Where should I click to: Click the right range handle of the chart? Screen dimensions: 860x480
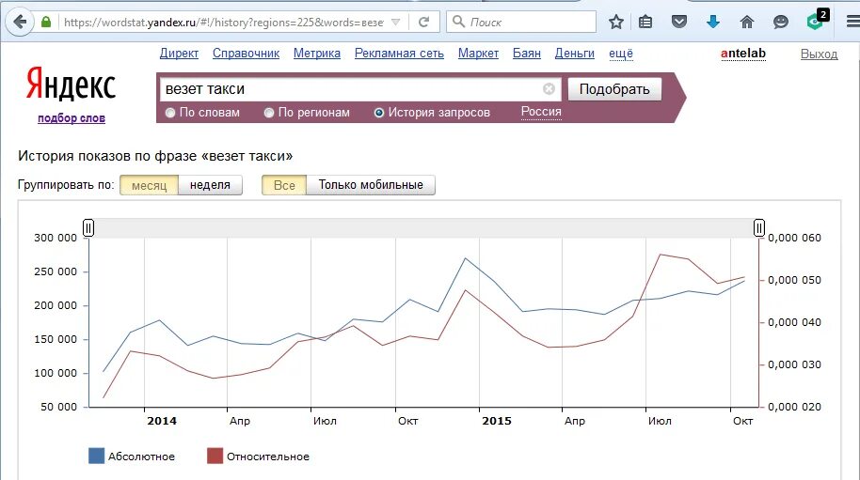coord(758,227)
